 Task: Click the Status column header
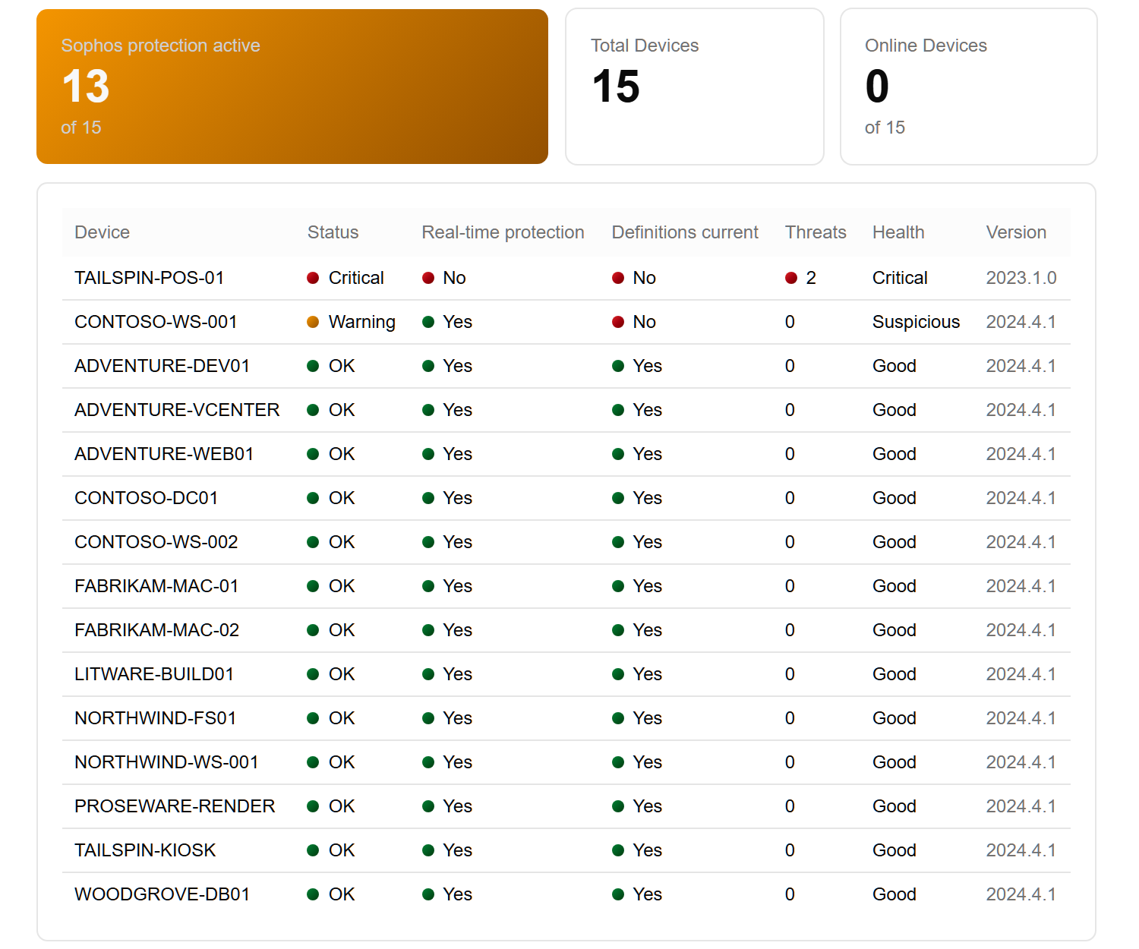(x=333, y=232)
